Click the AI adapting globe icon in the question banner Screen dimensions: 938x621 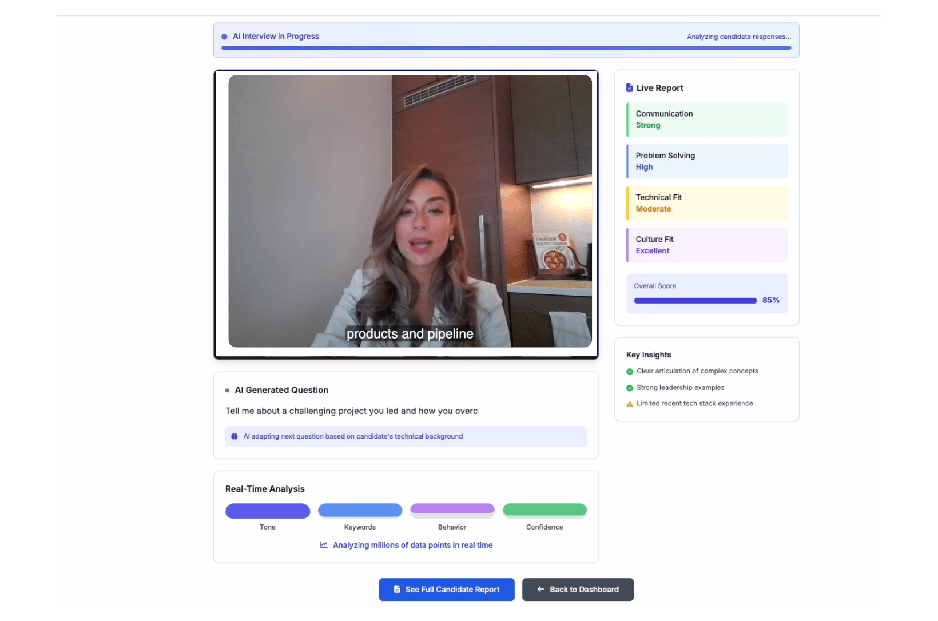pyautogui.click(x=234, y=436)
